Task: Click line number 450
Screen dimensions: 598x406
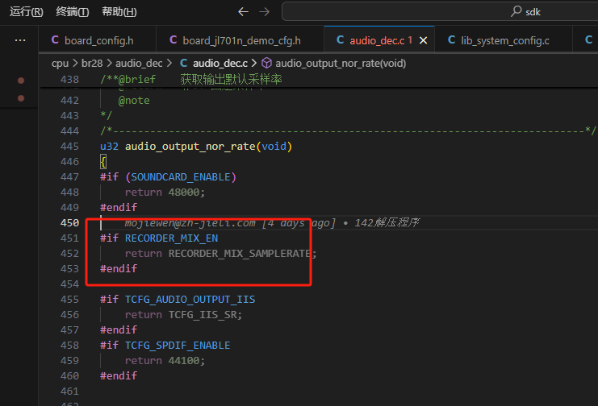Action: point(69,223)
